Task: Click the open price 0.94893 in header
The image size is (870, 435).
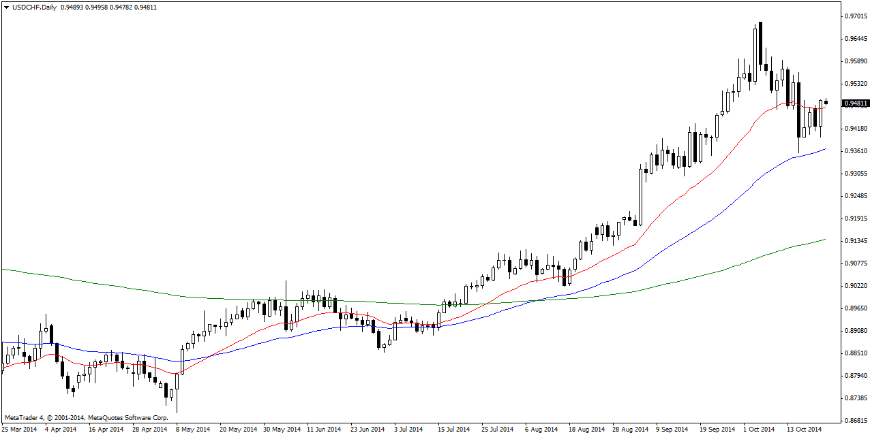Action: pos(72,7)
